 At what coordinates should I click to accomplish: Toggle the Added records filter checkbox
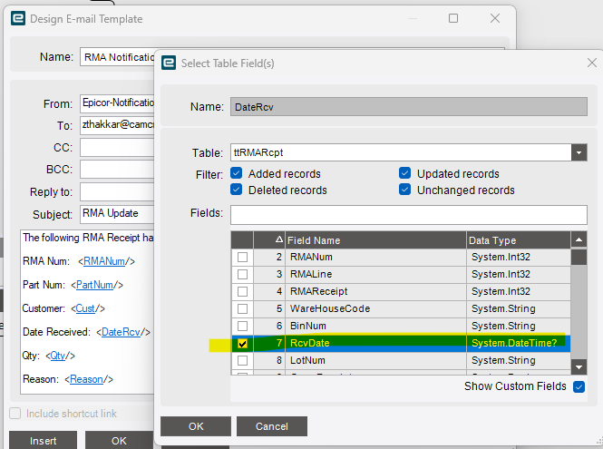pyautogui.click(x=237, y=173)
